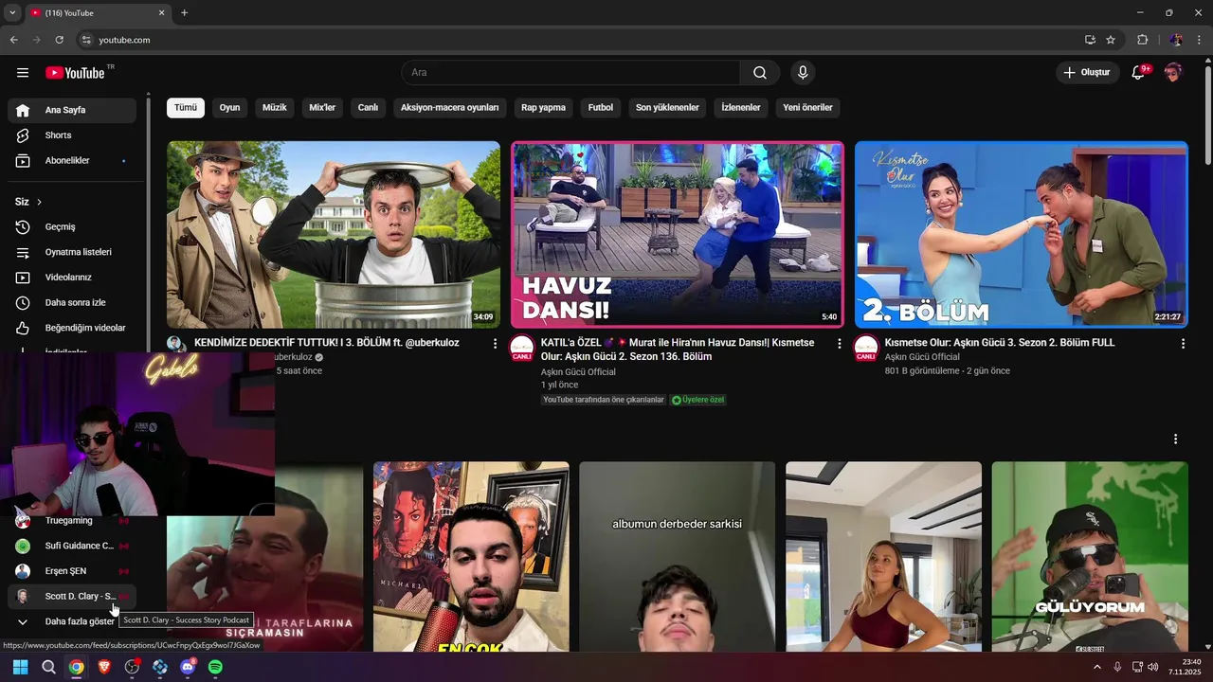Open the notifications bell

pos(1138,73)
